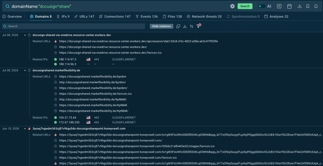
Task: Open the marketflexibility.de/favicon.ico URL
Action: (95, 94)
